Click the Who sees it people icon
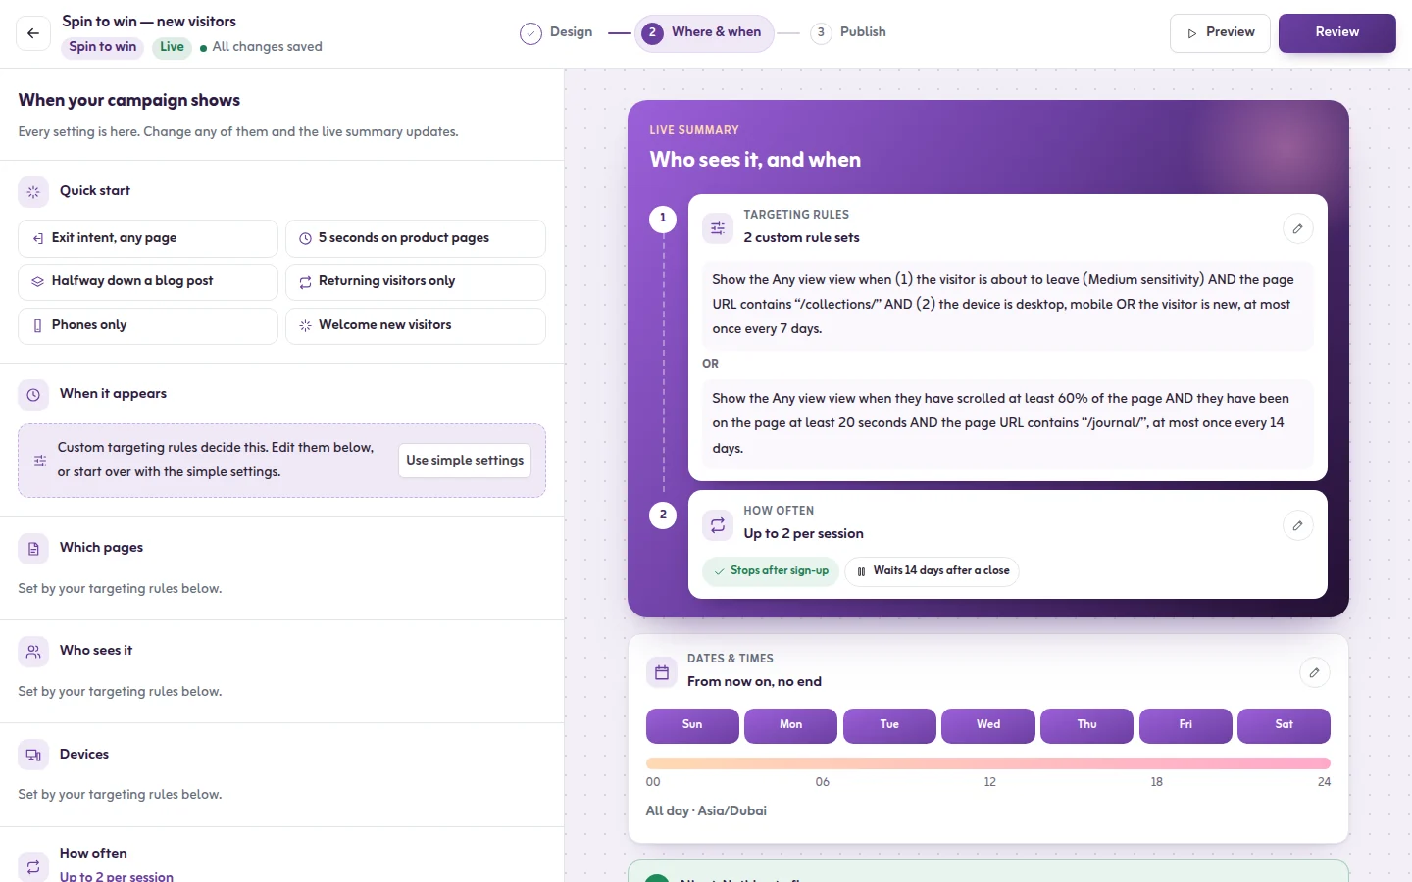Viewport: 1412px width, 882px height. tap(33, 651)
